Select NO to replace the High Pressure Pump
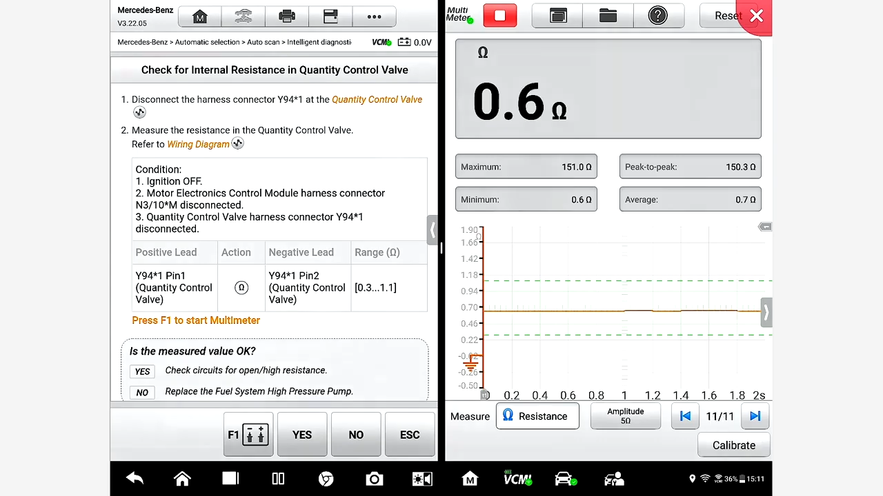The height and width of the screenshot is (496, 883). (356, 435)
